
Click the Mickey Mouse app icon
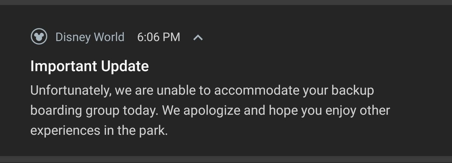click(x=39, y=37)
